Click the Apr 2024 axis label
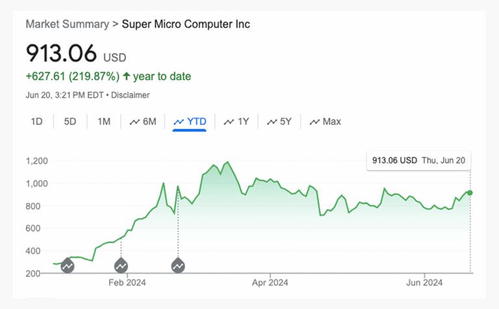 [x=270, y=282]
